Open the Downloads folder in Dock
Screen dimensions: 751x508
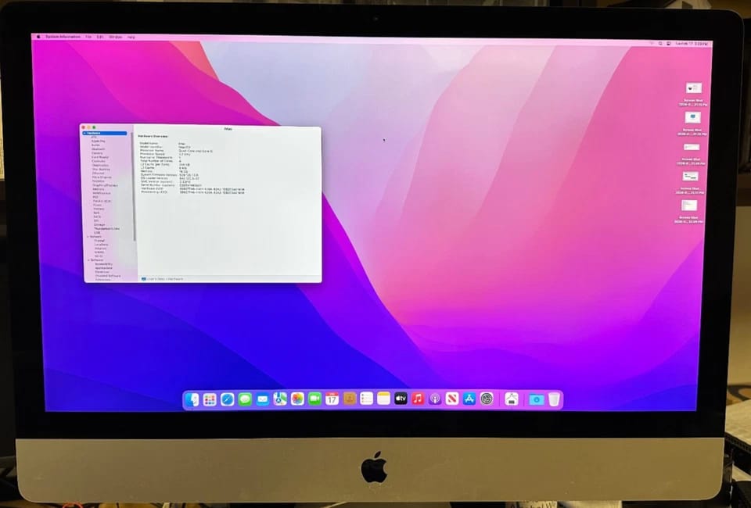tap(537, 399)
